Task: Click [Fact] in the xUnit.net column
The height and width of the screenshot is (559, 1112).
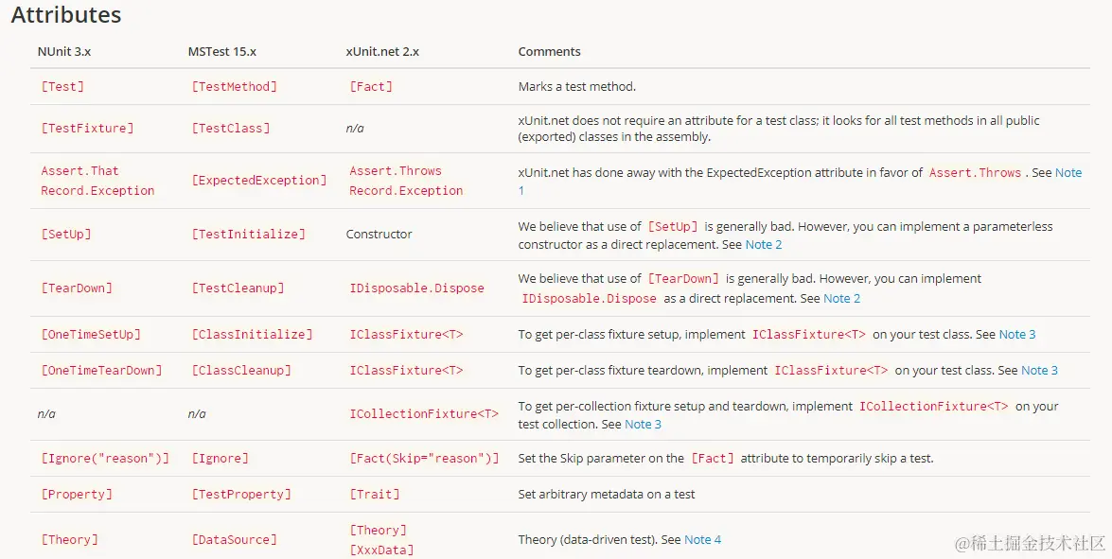Action: tap(371, 86)
